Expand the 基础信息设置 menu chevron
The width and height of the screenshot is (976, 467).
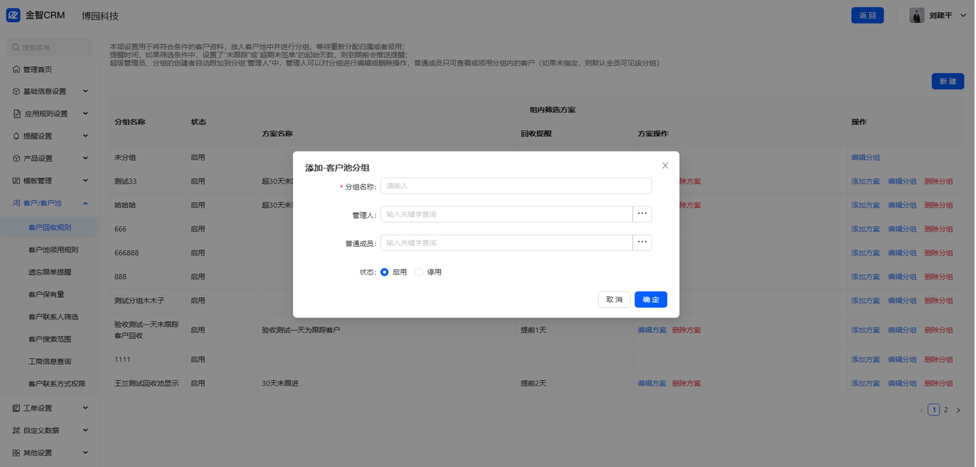[85, 91]
